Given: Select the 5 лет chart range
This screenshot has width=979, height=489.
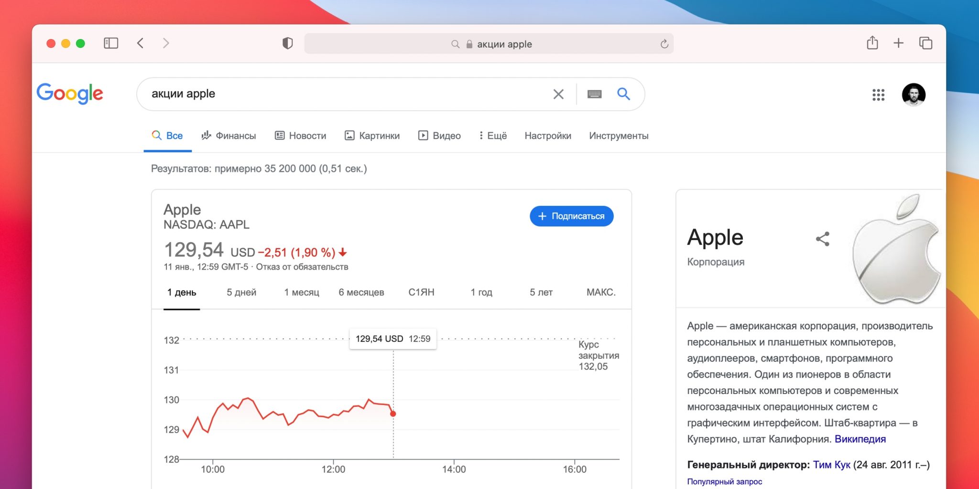Looking at the screenshot, I should coord(541,292).
